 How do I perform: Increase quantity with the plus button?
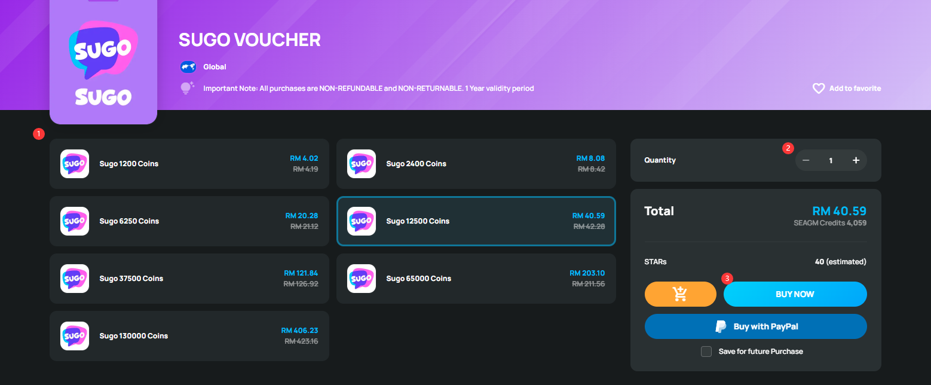(856, 160)
